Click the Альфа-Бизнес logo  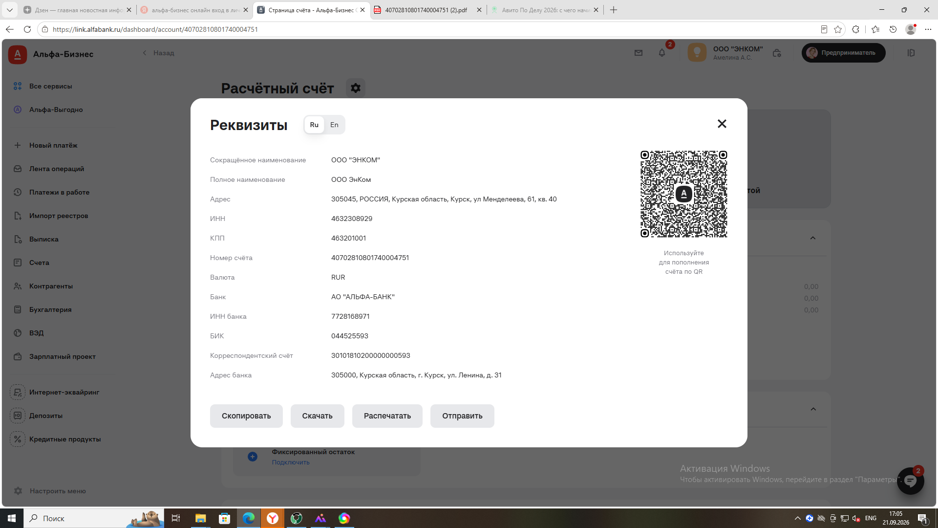(x=51, y=54)
